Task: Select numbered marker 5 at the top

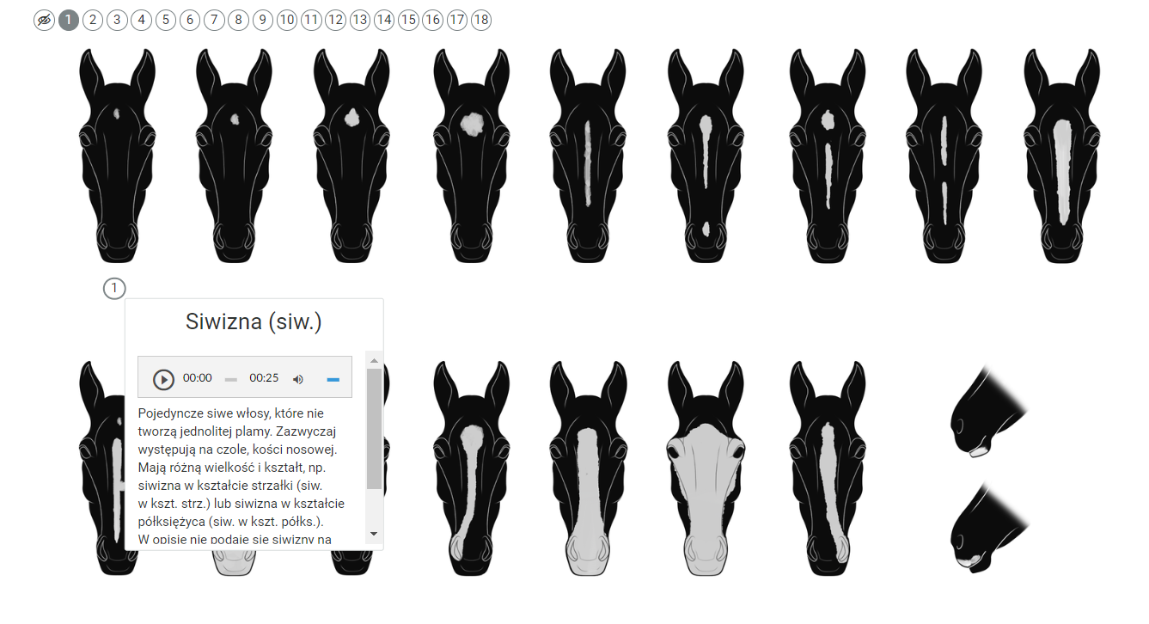Action: pyautogui.click(x=166, y=20)
